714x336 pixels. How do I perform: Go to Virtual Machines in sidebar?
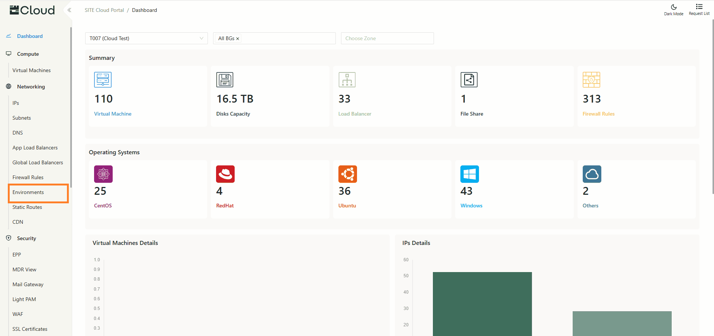pos(32,70)
